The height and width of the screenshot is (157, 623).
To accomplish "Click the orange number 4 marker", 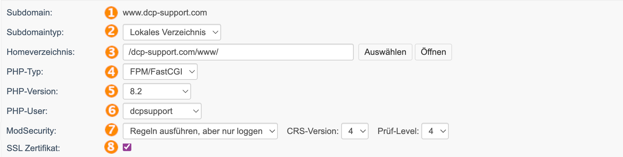I will click(112, 72).
